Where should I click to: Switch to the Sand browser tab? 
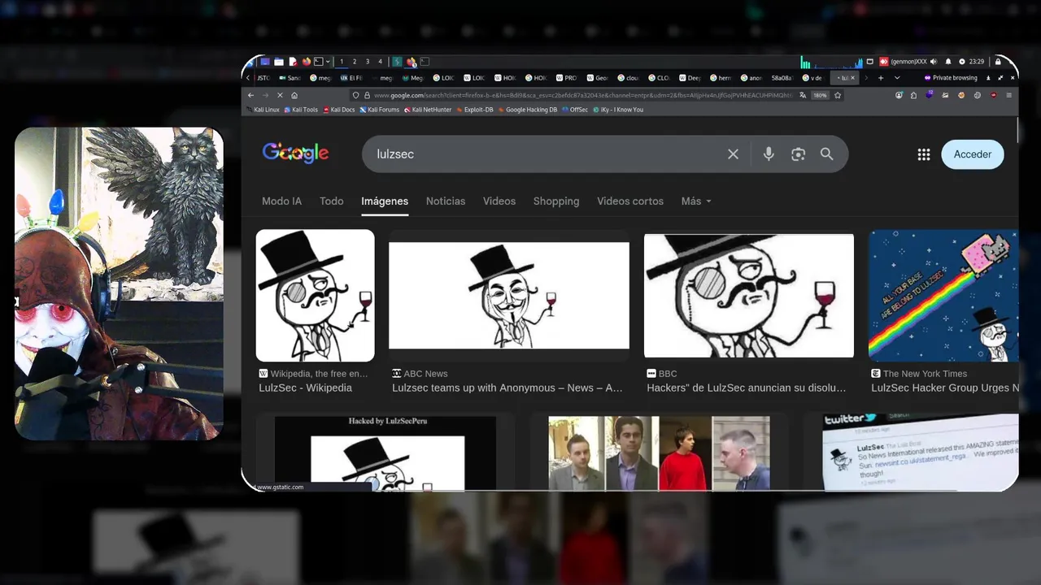point(290,78)
